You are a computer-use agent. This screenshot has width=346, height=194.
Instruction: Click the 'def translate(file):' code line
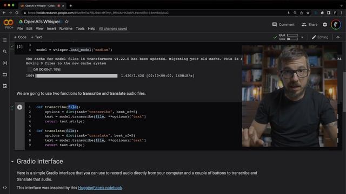coord(57,131)
